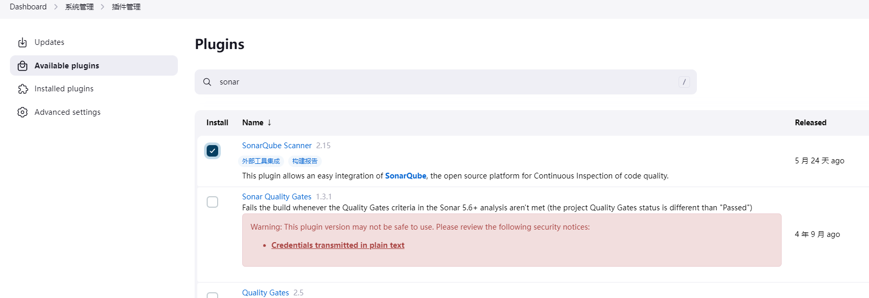This screenshot has width=869, height=298.
Task: Go to Dashboard breadcrumb
Action: 28,7
